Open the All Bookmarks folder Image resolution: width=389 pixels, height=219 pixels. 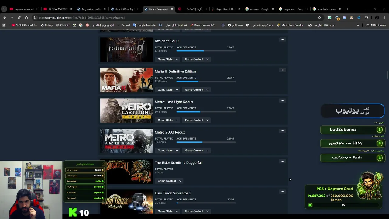pyautogui.click(x=376, y=25)
